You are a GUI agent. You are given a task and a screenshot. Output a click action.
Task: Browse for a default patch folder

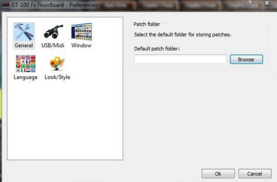pyautogui.click(x=246, y=59)
